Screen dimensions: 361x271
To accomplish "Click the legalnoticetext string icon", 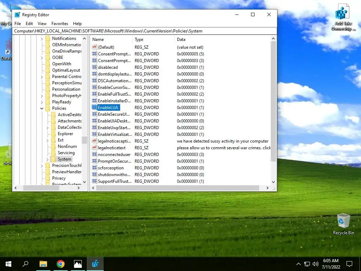I will (94, 147).
